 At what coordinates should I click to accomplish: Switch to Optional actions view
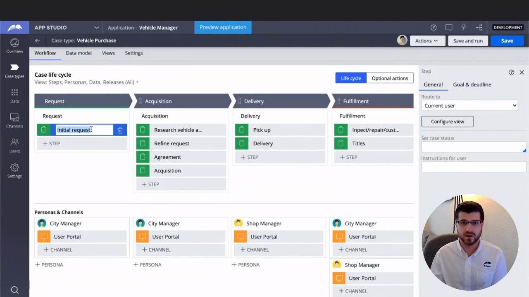(x=389, y=78)
